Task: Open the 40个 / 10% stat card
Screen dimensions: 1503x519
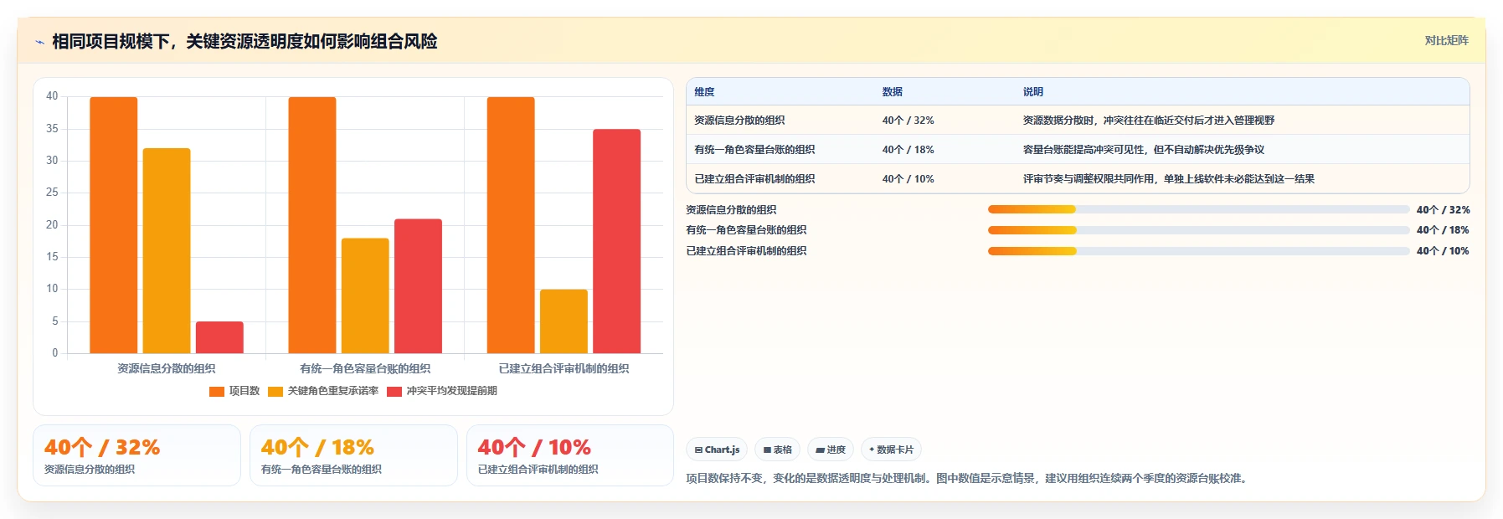Action: (570, 455)
